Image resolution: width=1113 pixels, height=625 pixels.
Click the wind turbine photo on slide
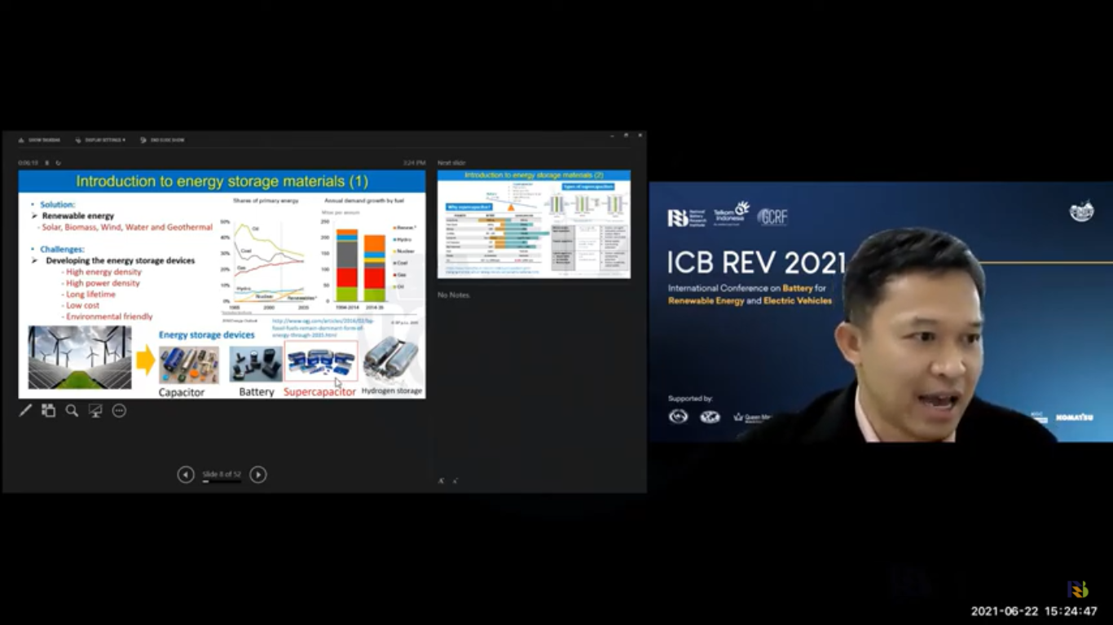(x=80, y=357)
